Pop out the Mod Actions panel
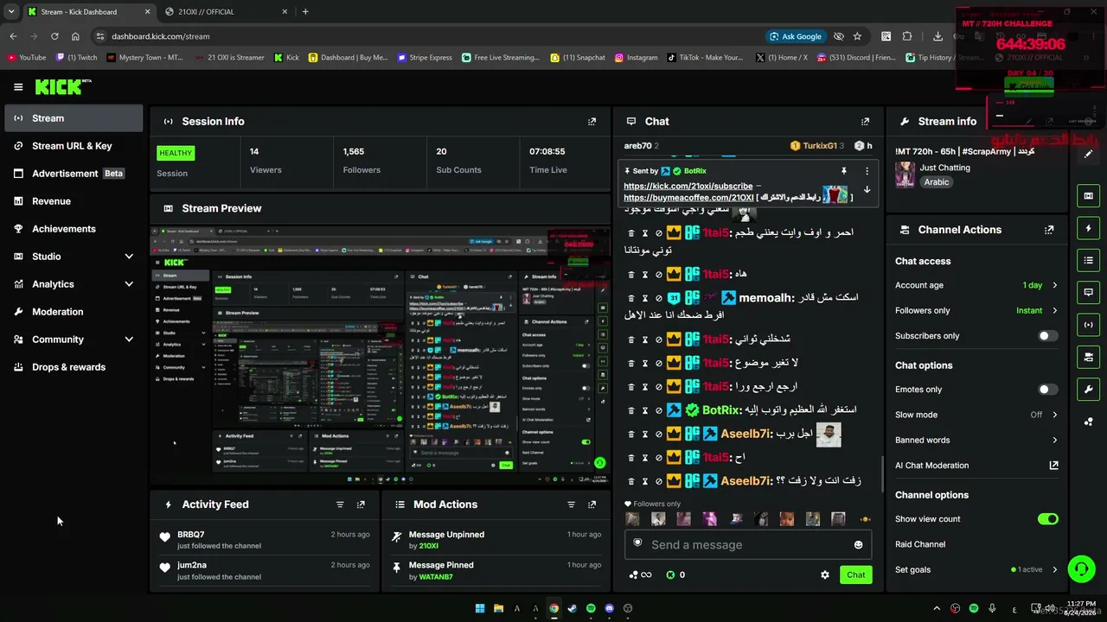Screen dimensions: 1107x622 click(592, 505)
